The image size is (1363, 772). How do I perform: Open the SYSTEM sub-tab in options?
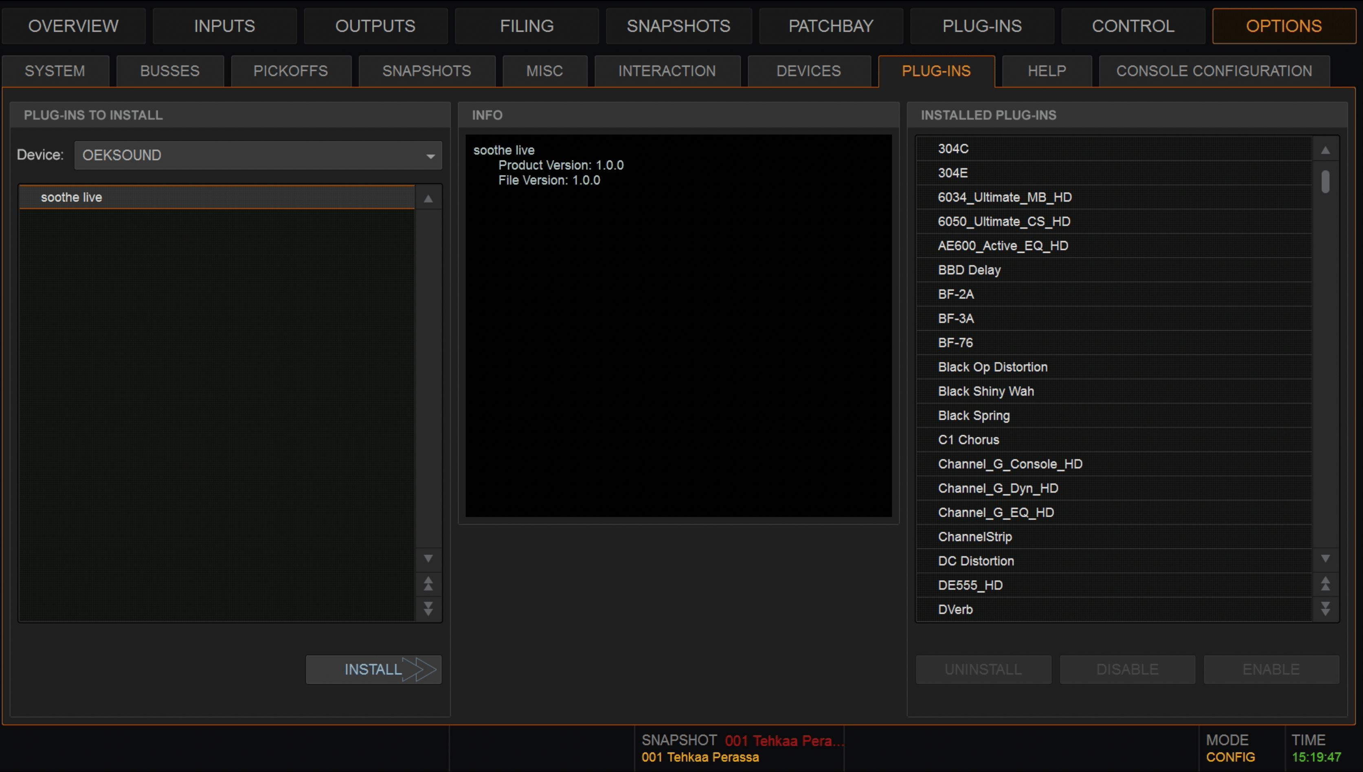point(54,70)
